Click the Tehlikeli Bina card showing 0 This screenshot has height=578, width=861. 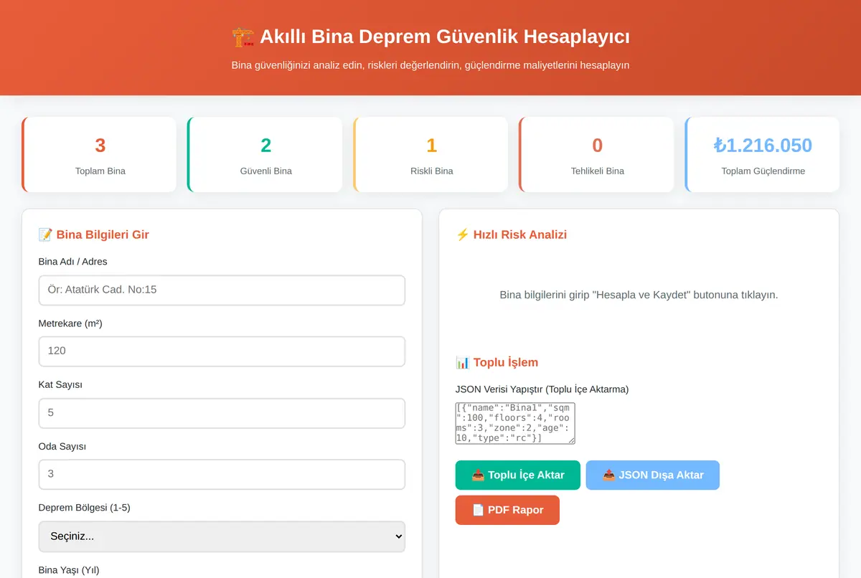point(596,155)
